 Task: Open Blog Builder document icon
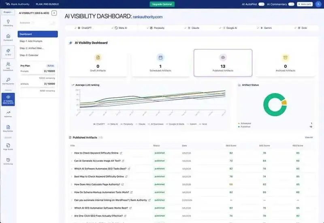coord(8,127)
